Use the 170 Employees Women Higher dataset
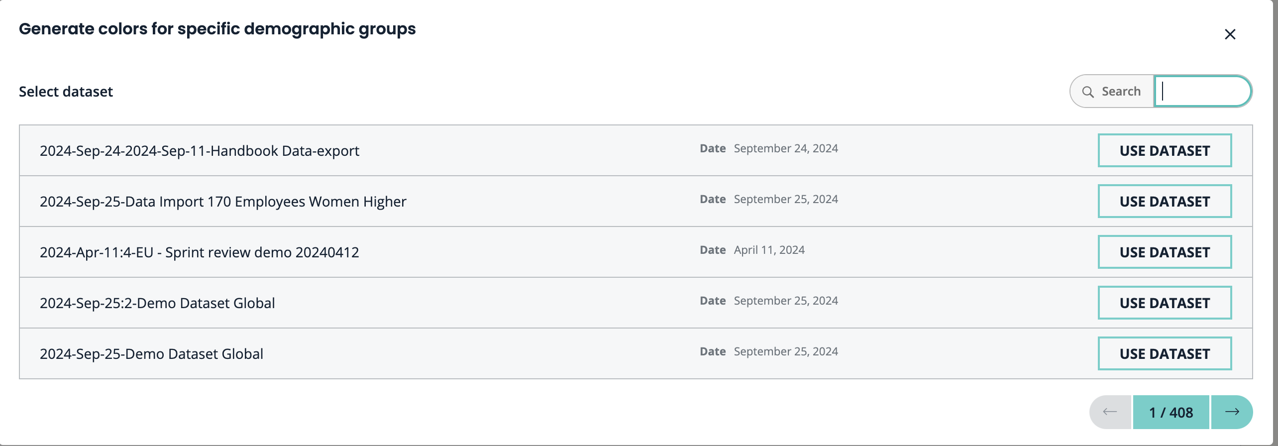The height and width of the screenshot is (446, 1278). click(1165, 202)
